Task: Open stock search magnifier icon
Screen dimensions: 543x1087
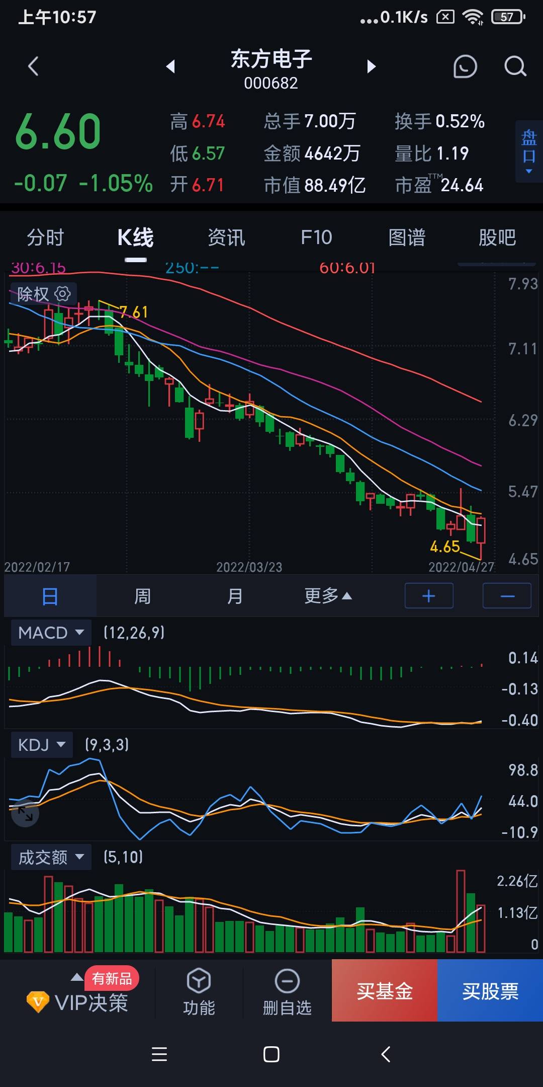Action: (x=515, y=66)
